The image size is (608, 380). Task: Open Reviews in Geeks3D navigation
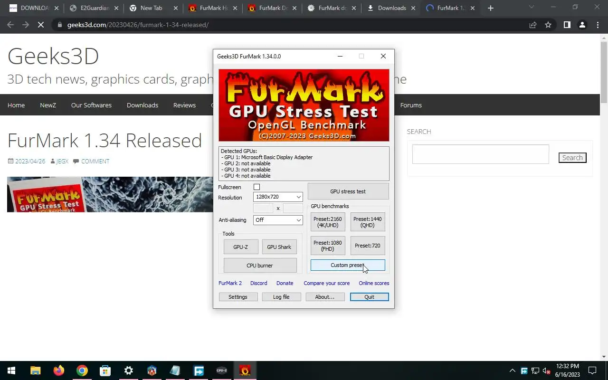184,105
